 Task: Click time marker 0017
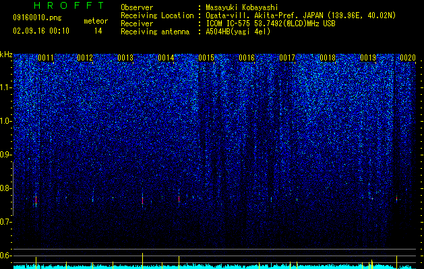[287, 58]
